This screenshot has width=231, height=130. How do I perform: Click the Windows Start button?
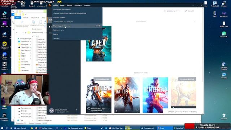[2, 128]
